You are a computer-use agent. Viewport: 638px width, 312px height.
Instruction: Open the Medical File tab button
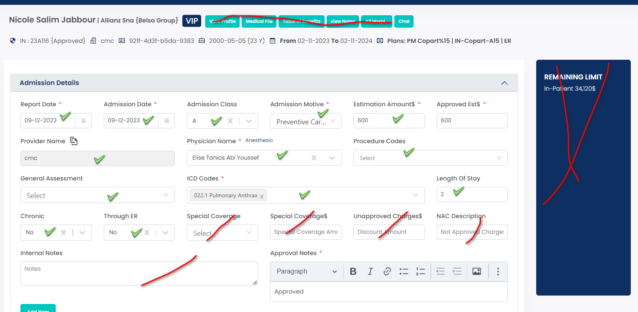point(259,21)
